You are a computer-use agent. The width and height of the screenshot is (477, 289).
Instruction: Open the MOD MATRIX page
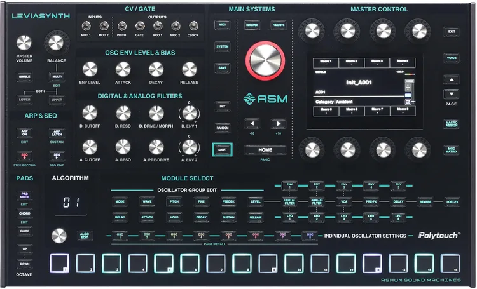(x=451, y=150)
